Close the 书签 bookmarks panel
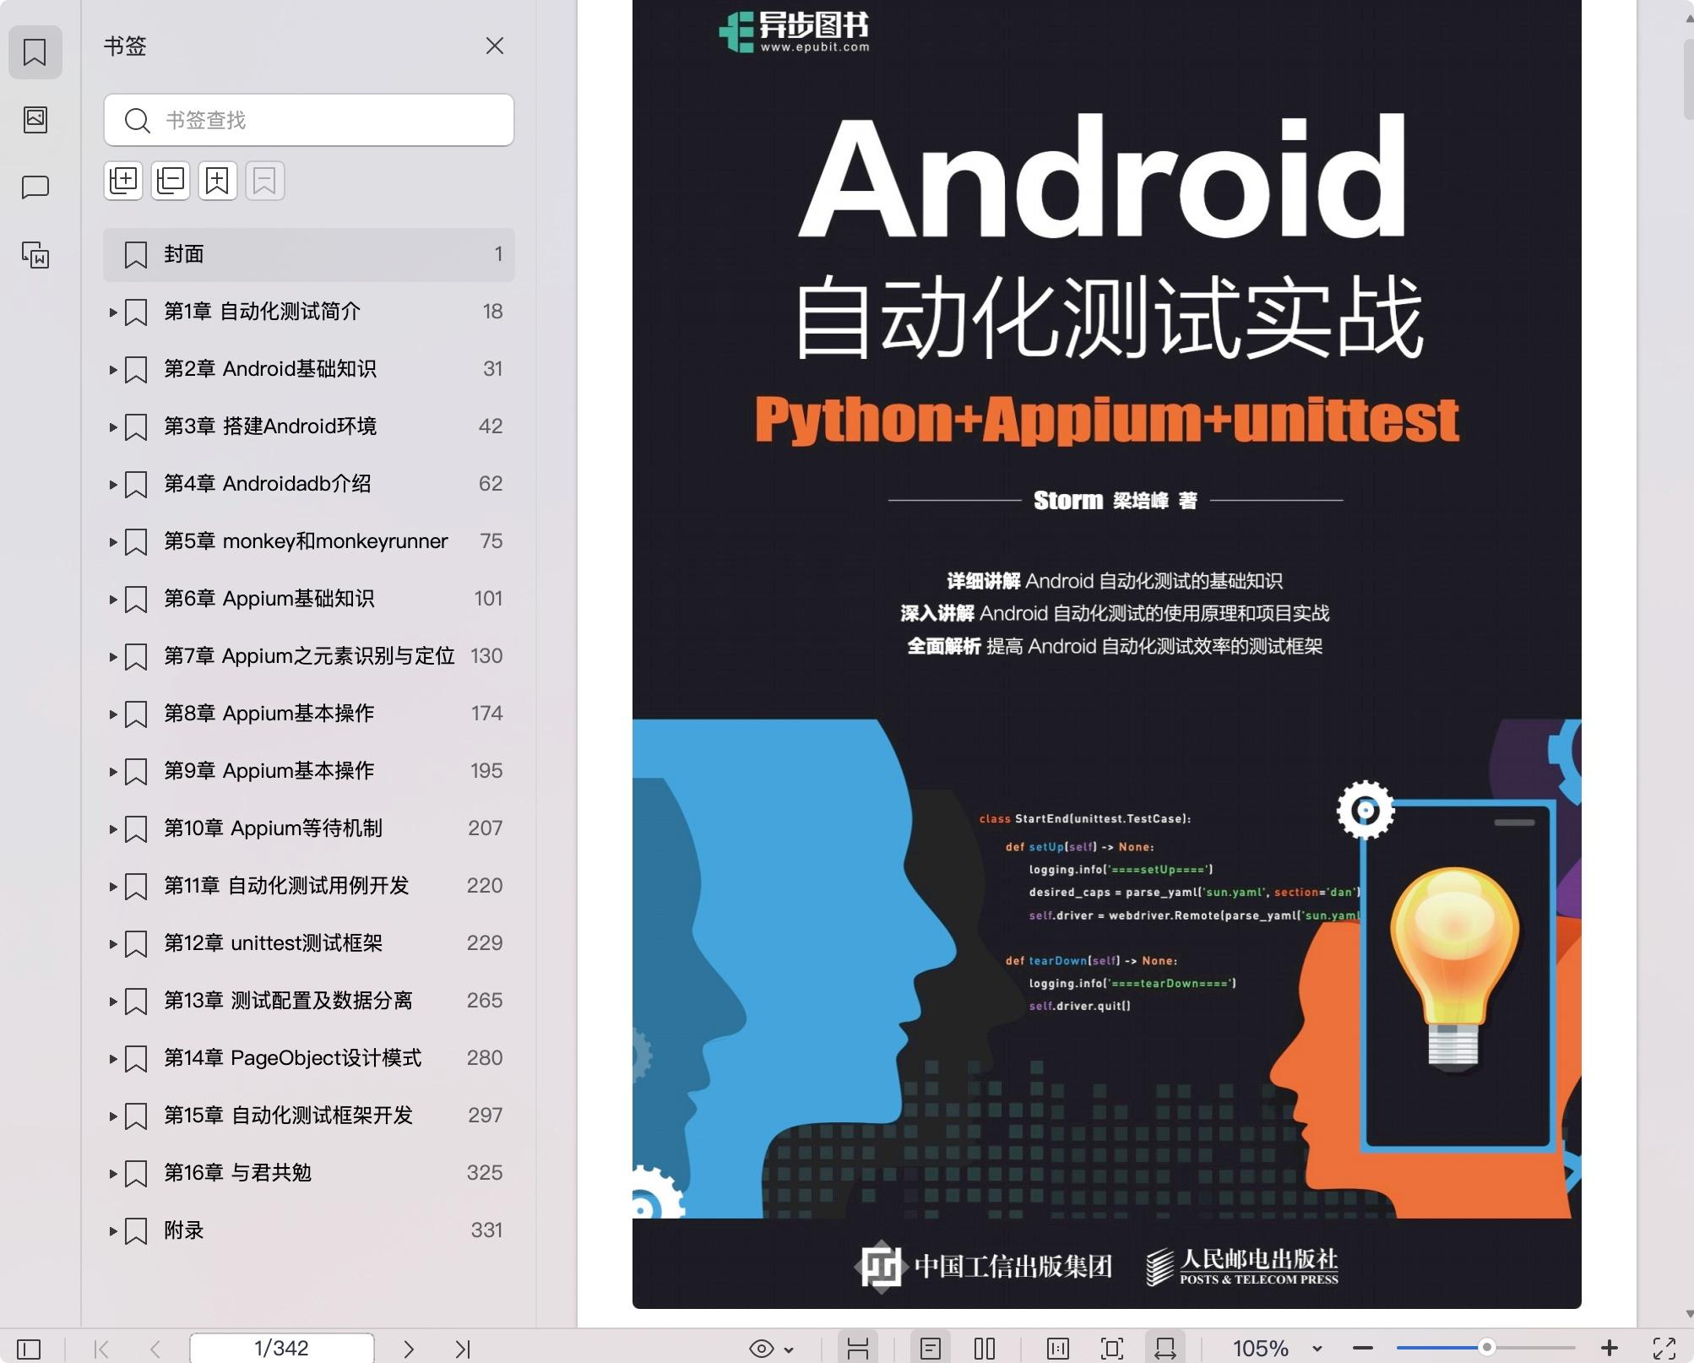This screenshot has width=1694, height=1363. pos(495,46)
